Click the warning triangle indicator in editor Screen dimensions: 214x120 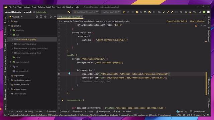(x=196, y=26)
